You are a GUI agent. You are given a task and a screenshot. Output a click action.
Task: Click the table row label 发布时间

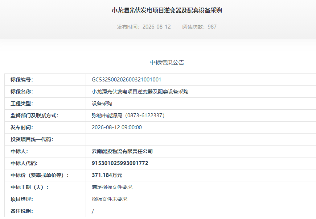point(22,127)
